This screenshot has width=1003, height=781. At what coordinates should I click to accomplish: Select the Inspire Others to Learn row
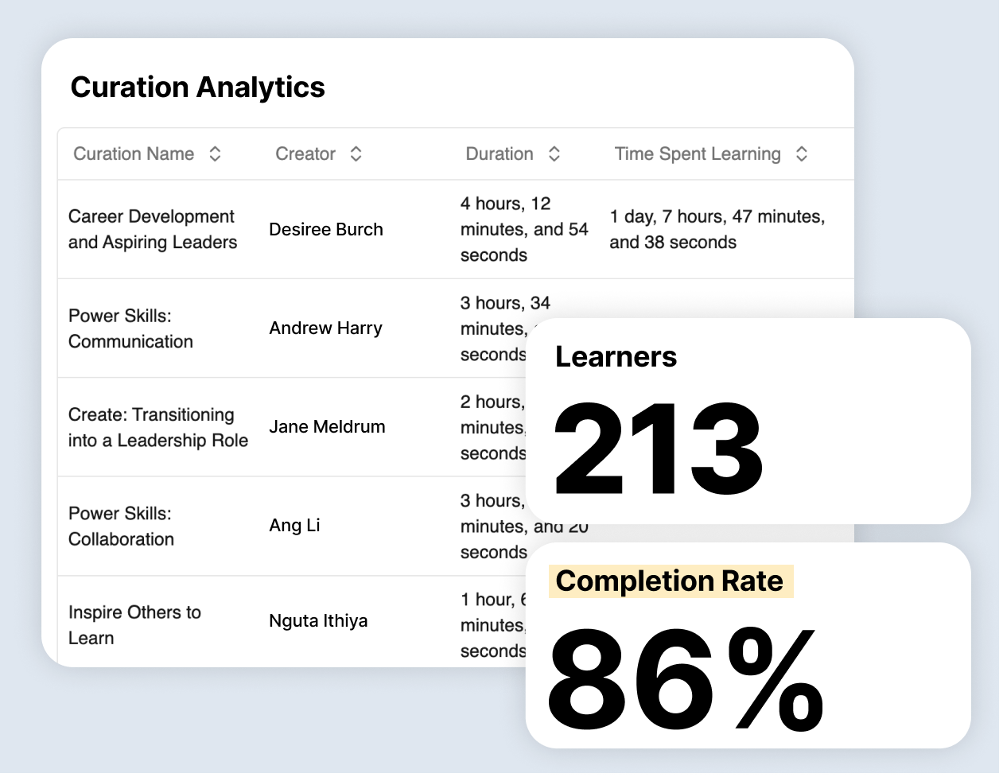tap(134, 625)
